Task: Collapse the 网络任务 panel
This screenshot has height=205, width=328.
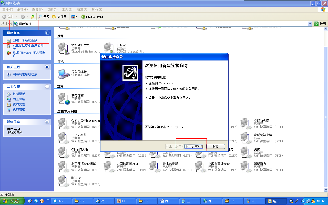Action: (47, 33)
